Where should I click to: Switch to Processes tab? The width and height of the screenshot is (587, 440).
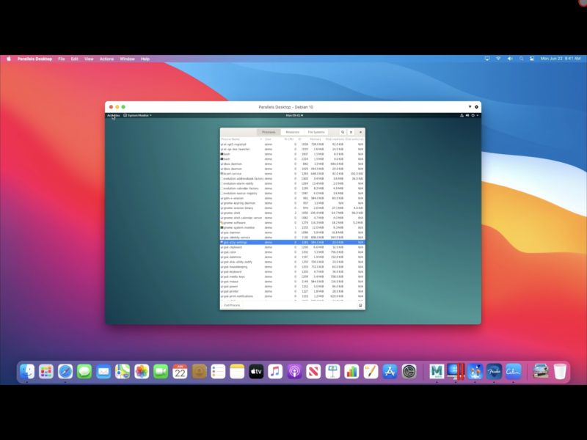click(269, 132)
